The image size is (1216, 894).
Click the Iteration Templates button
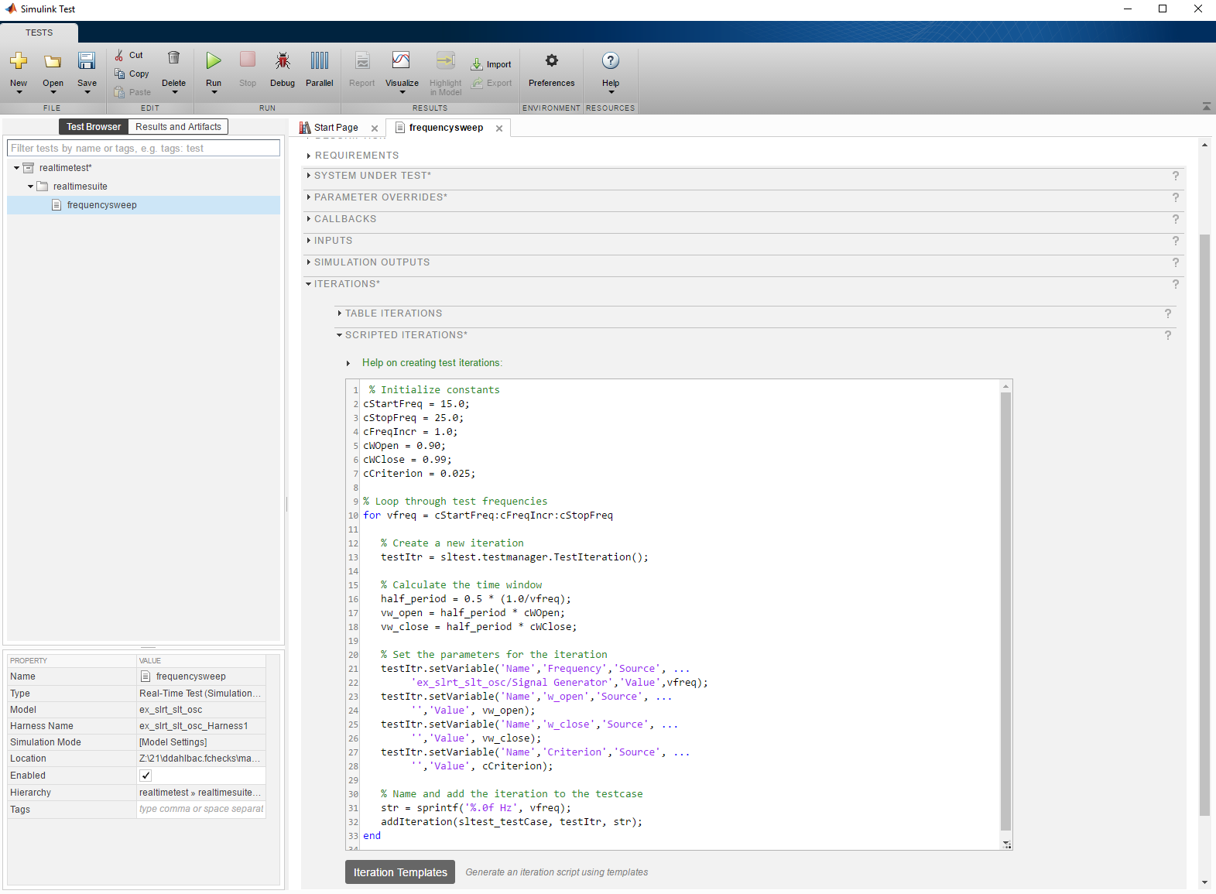click(x=400, y=872)
